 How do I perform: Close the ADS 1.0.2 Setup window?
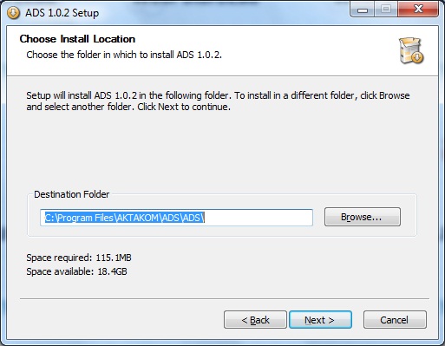(x=418, y=10)
